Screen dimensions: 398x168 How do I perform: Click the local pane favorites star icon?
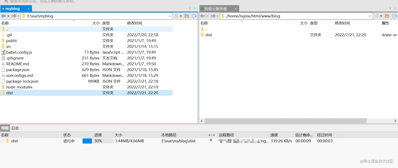click(176, 16)
